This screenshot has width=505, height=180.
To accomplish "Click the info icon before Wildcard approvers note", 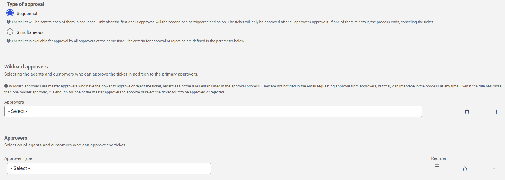I will [6, 86].
